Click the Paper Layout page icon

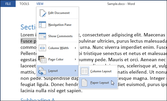point(84,83)
